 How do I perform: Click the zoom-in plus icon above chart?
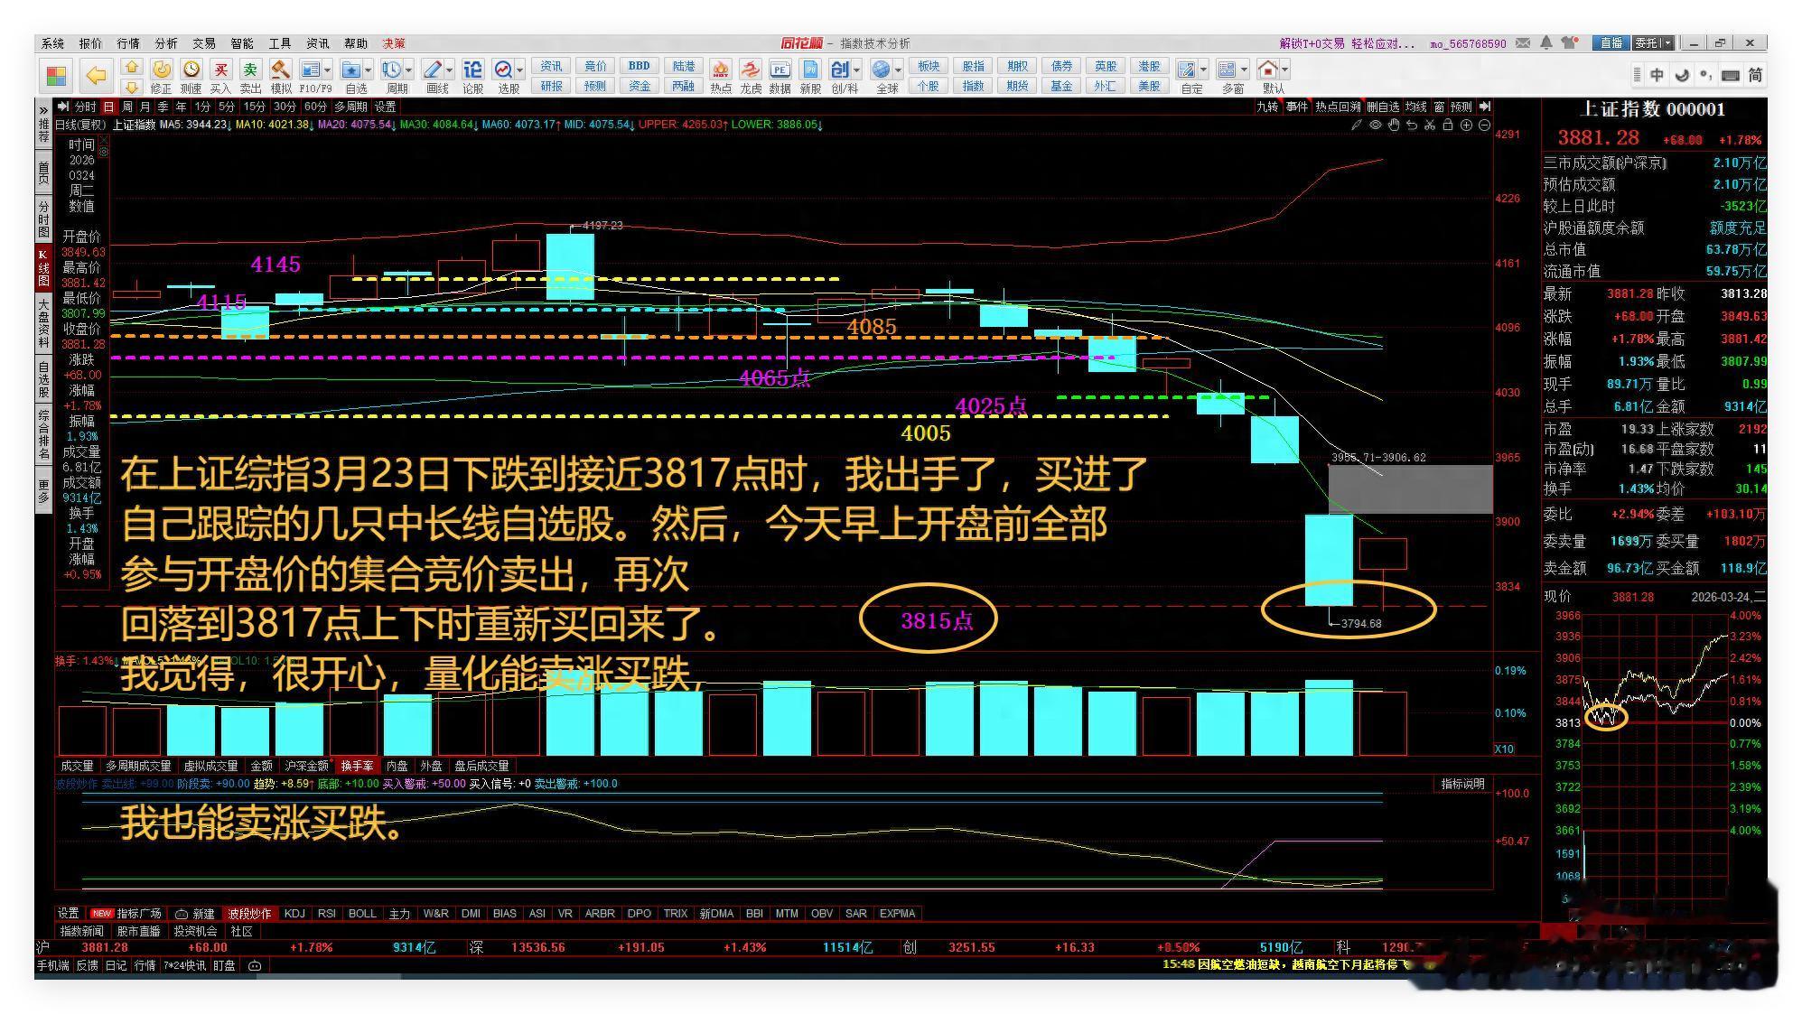click(x=1466, y=126)
